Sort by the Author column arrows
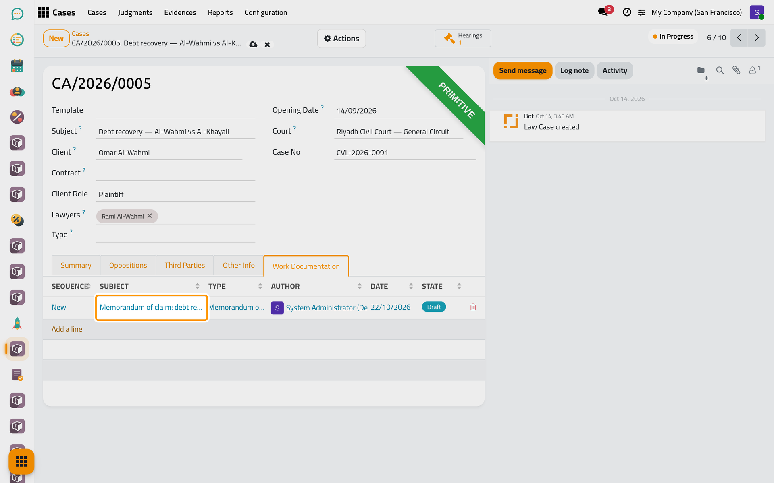The width and height of the screenshot is (774, 483). pyautogui.click(x=360, y=286)
